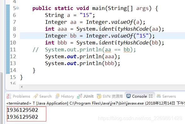The width and height of the screenshot is (185, 124).
Task: Click the second console output 1936129502
Action: point(23,117)
